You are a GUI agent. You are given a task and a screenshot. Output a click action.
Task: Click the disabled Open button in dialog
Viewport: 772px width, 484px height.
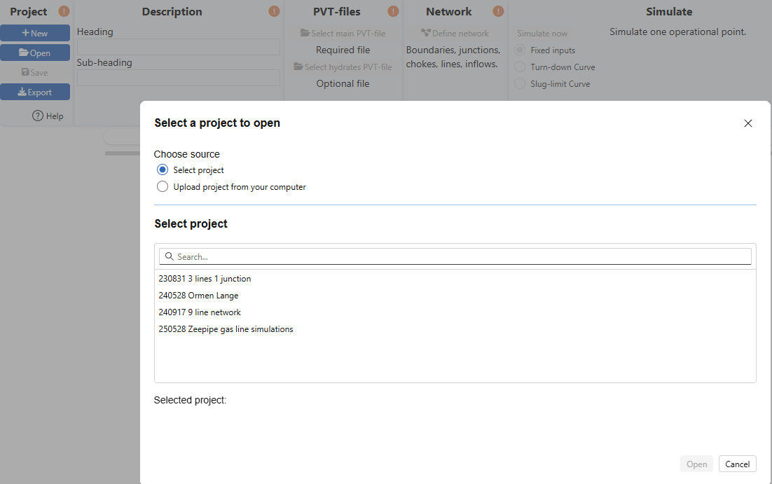point(696,464)
